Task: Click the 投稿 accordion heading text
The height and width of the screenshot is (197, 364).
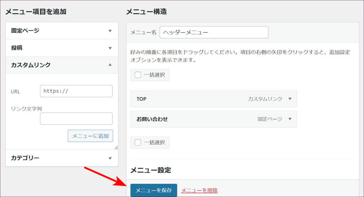Action: pyautogui.click(x=17, y=48)
